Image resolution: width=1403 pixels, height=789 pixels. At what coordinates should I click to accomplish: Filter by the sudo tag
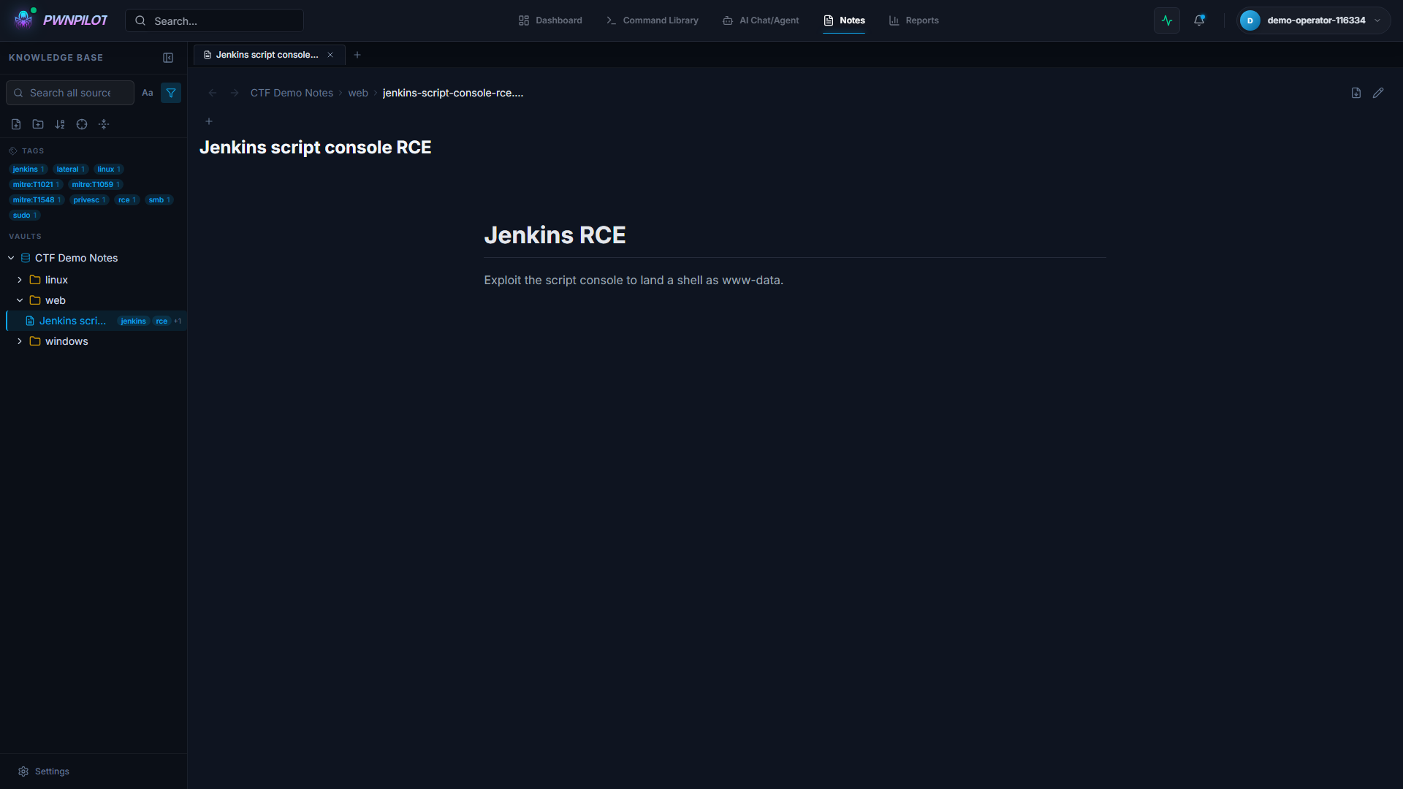(25, 215)
